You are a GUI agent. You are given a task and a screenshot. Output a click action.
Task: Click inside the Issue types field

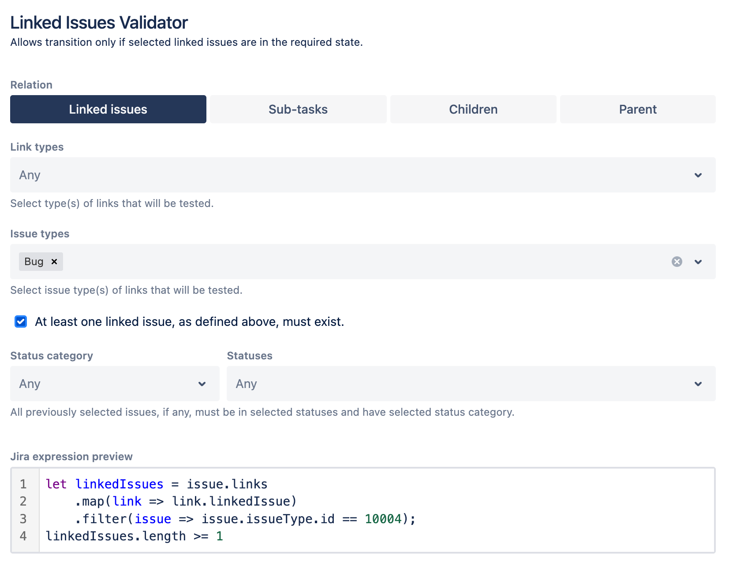(x=309, y=262)
